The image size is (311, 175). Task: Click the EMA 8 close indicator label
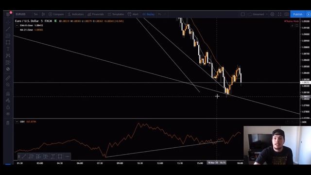[26, 25]
